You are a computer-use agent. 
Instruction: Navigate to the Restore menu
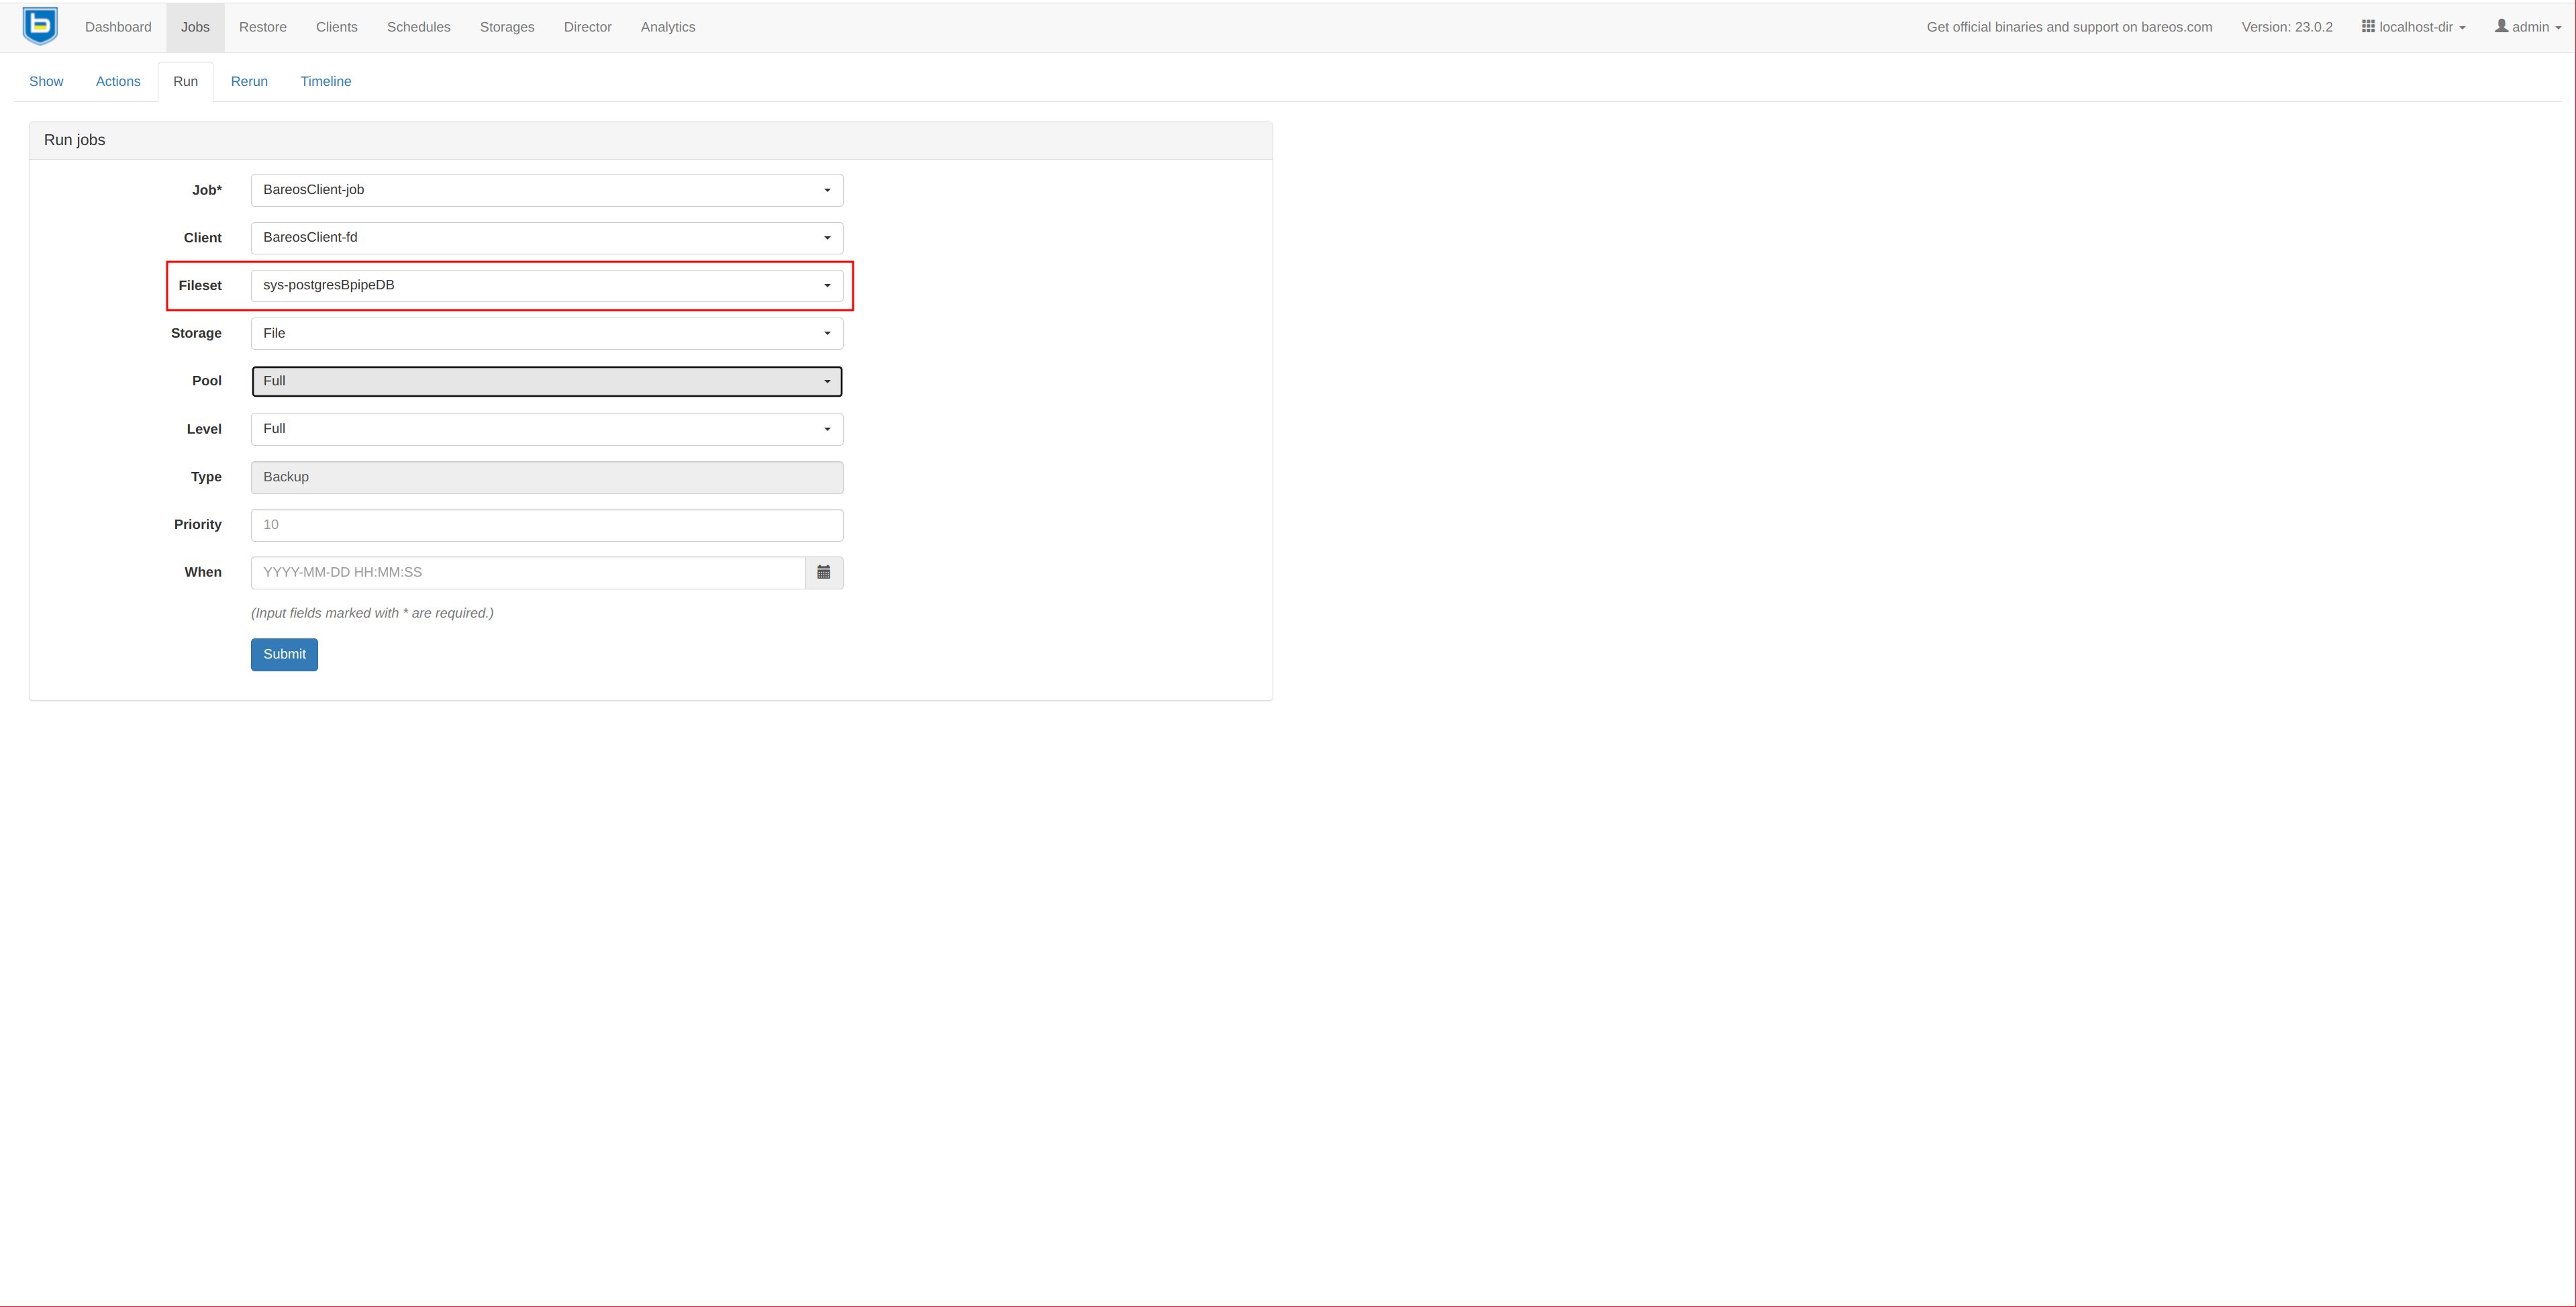tap(262, 27)
